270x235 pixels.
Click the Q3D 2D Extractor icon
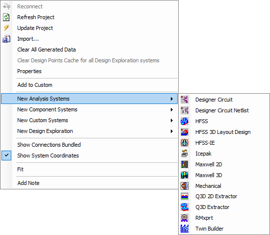click(x=185, y=196)
